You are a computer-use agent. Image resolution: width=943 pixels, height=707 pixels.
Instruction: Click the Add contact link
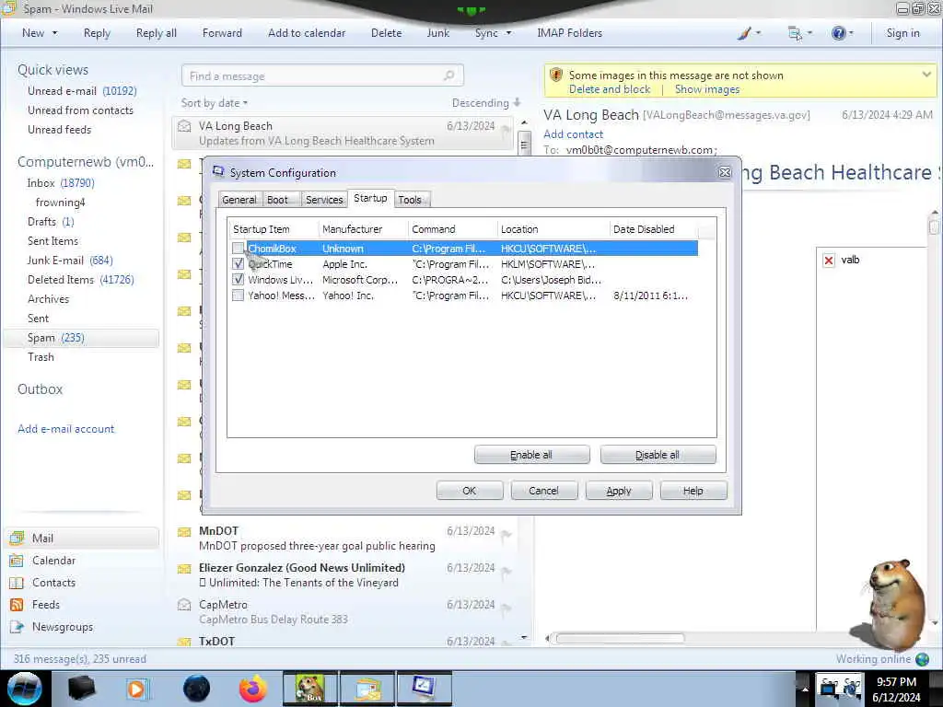573,134
